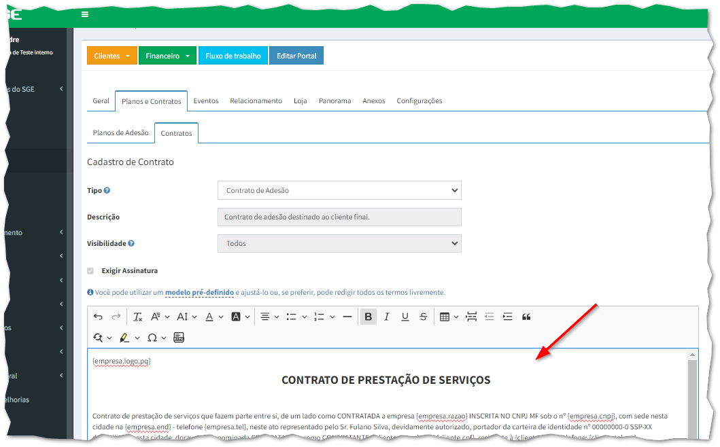Screen dimensions: 720x447
Task: Apply block quote formatting
Action: [x=526, y=317]
